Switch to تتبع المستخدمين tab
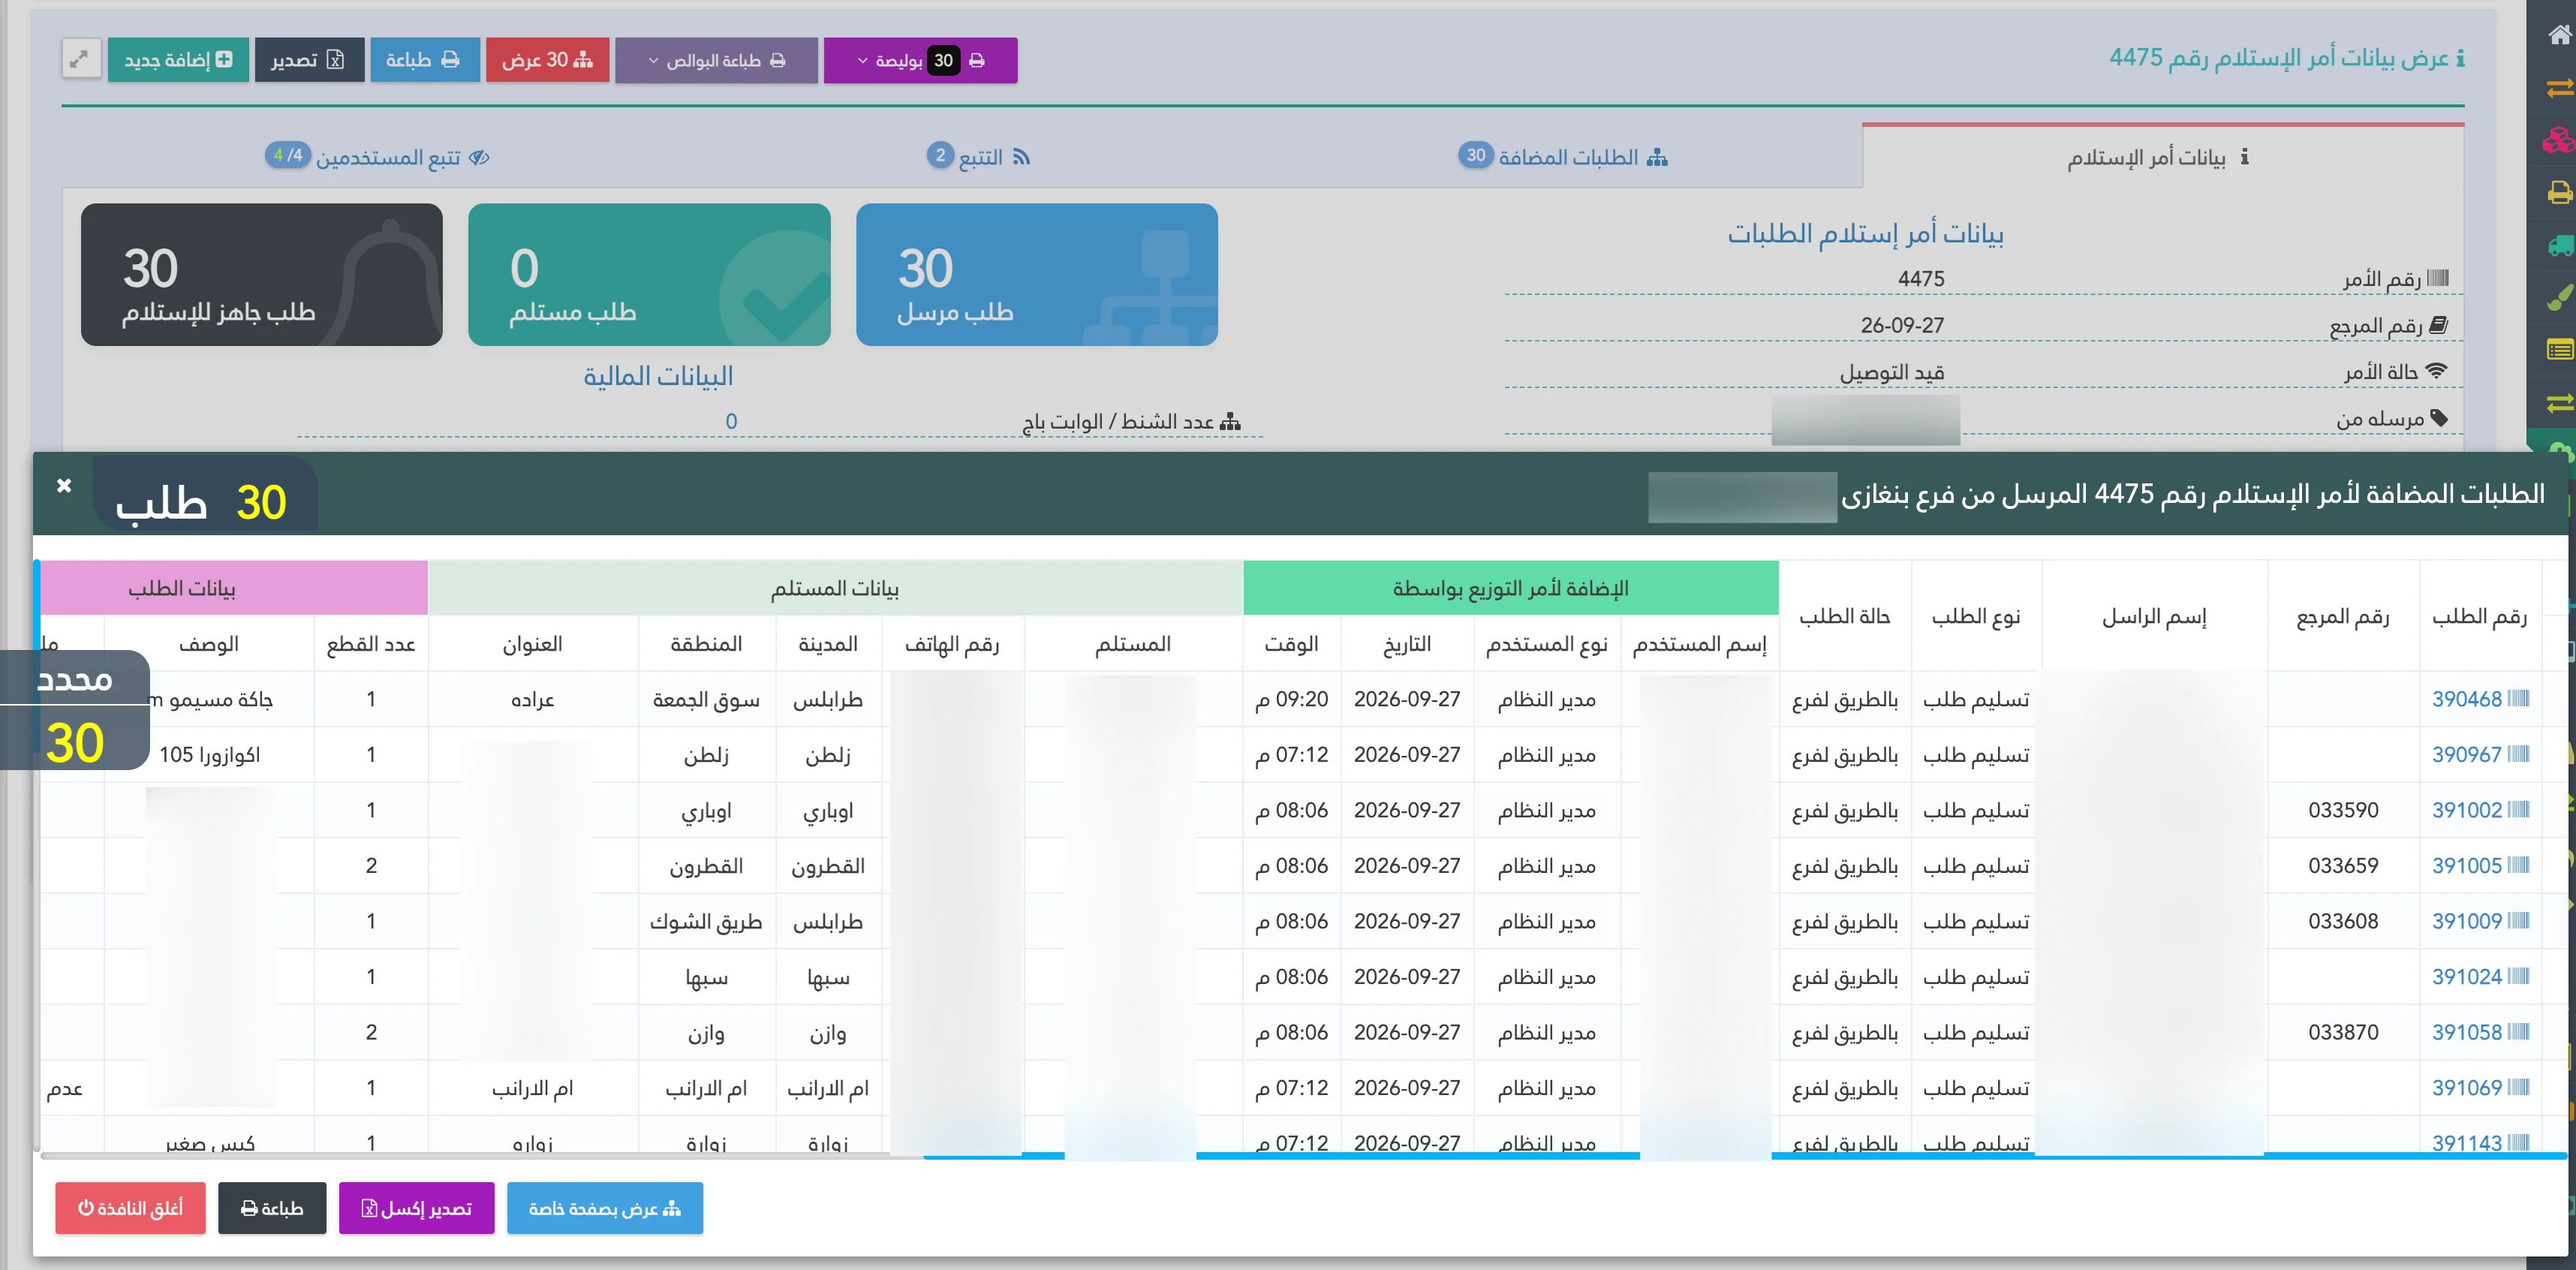This screenshot has width=2576, height=1270. point(377,157)
